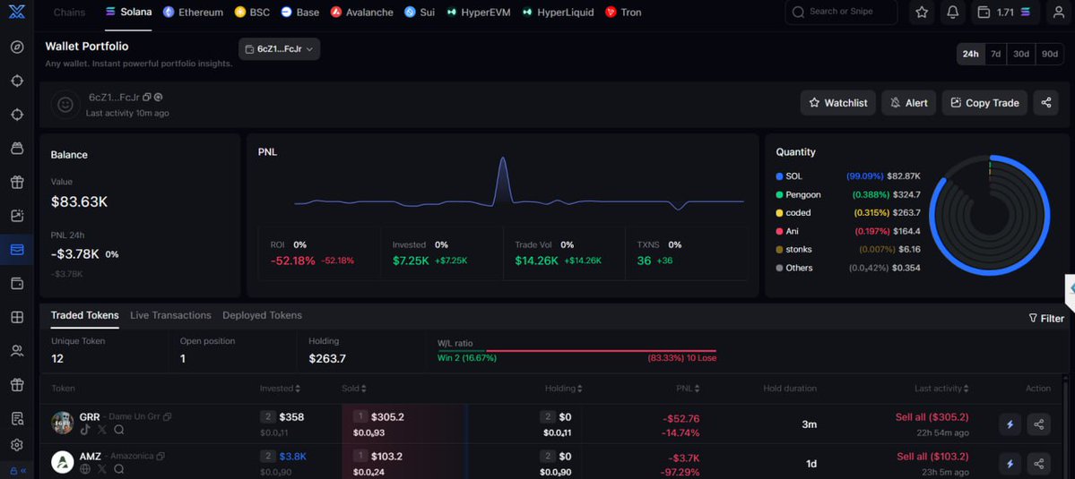Sort the table by Invested
This screenshot has width=1075, height=479.
tap(280, 388)
